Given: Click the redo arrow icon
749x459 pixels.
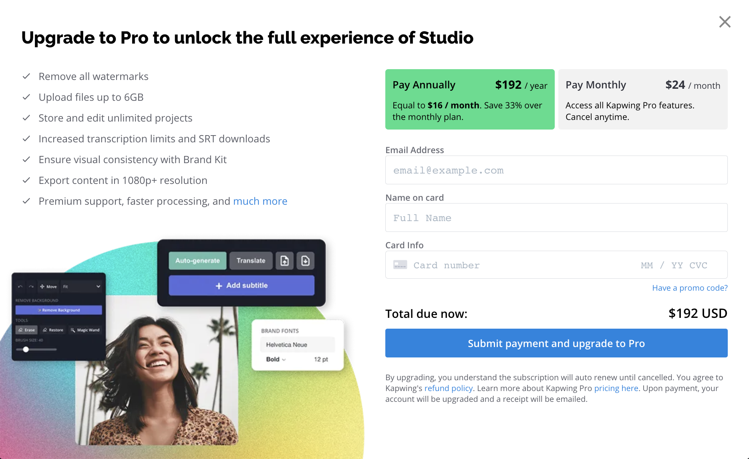Looking at the screenshot, I should (x=31, y=287).
